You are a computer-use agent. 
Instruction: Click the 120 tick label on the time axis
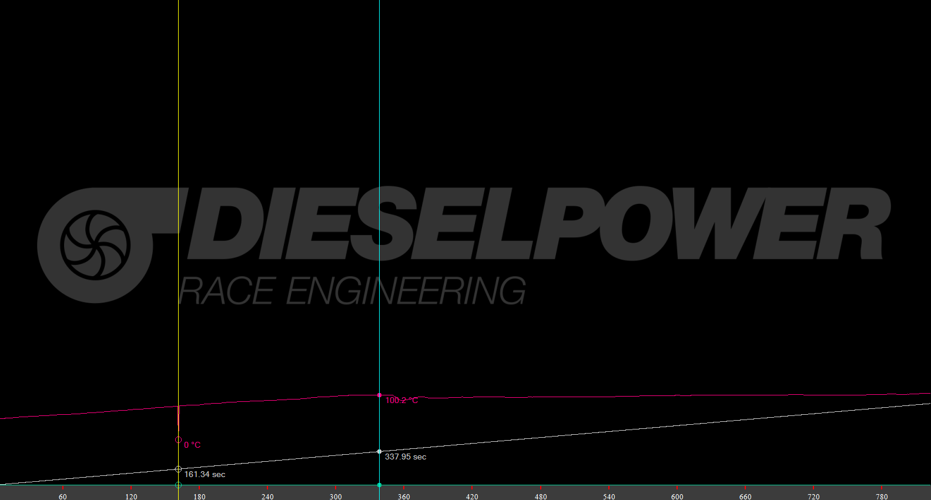(131, 496)
